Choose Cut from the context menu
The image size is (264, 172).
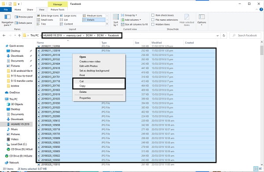[x=99, y=81]
